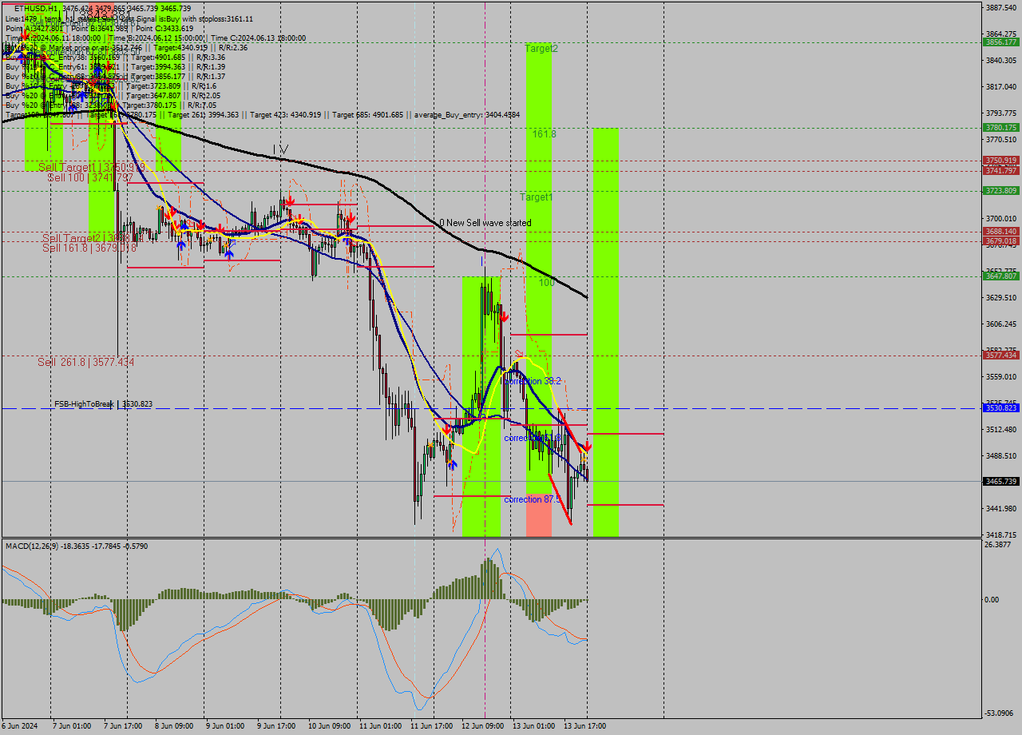This screenshot has width=1022, height=735.
Task: Click the current price tag 3465.739 on the axis
Action: pos(1002,481)
